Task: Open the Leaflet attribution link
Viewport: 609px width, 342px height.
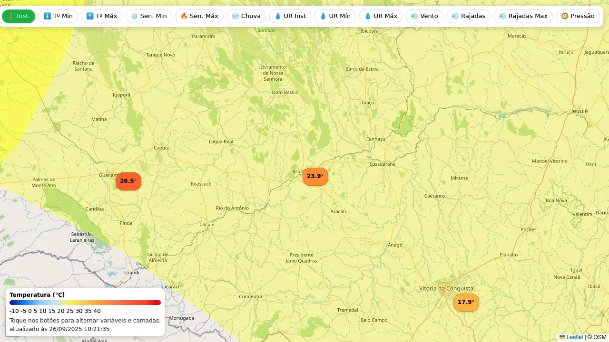Action: pyautogui.click(x=574, y=337)
